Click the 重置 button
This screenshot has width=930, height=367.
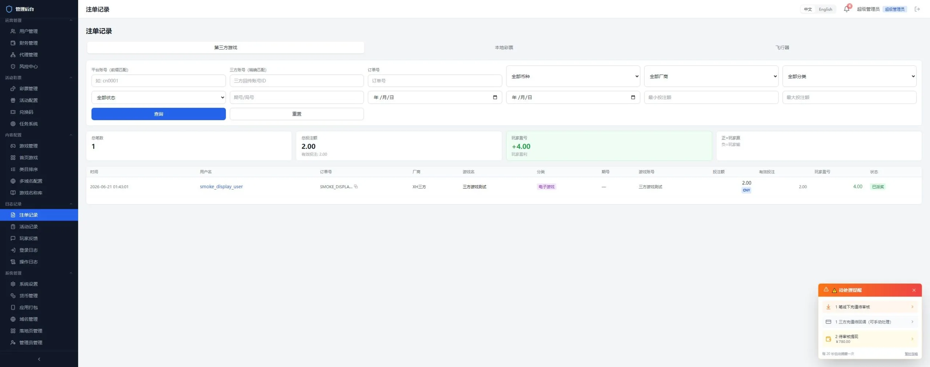coord(296,114)
